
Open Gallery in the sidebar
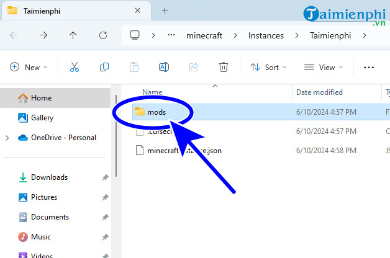42,118
